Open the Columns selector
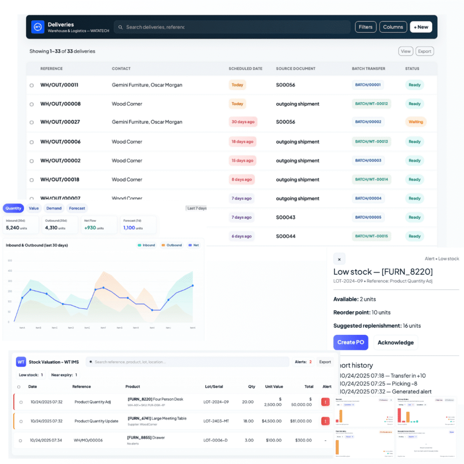The image size is (464, 464). click(393, 27)
